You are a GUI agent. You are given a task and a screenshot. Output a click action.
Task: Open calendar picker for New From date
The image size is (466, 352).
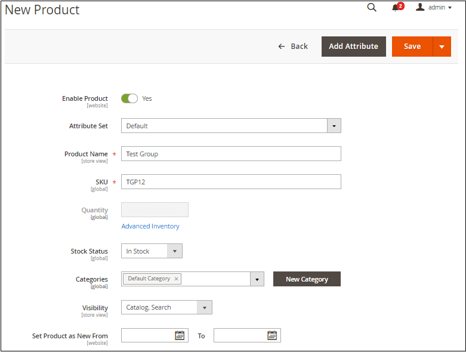click(x=180, y=335)
